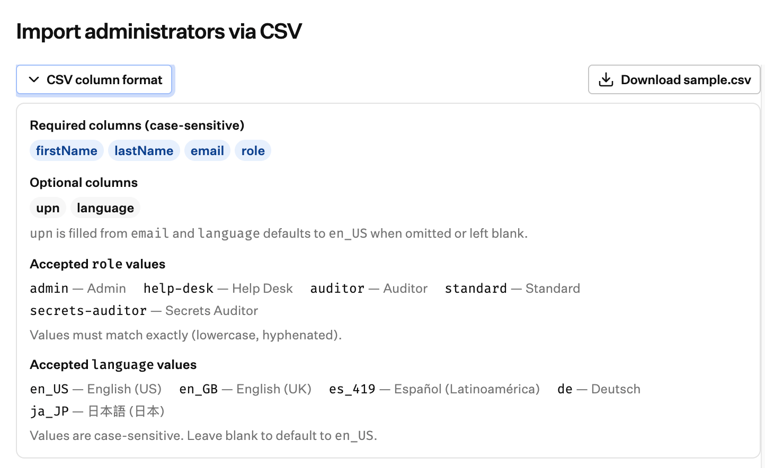
Task: Click the help-desk role value
Action: [x=179, y=289]
